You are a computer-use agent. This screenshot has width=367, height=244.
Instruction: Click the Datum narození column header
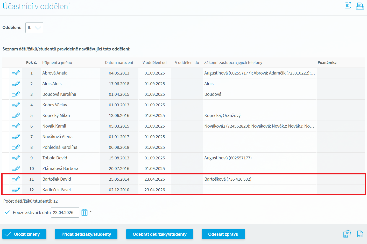(119, 63)
